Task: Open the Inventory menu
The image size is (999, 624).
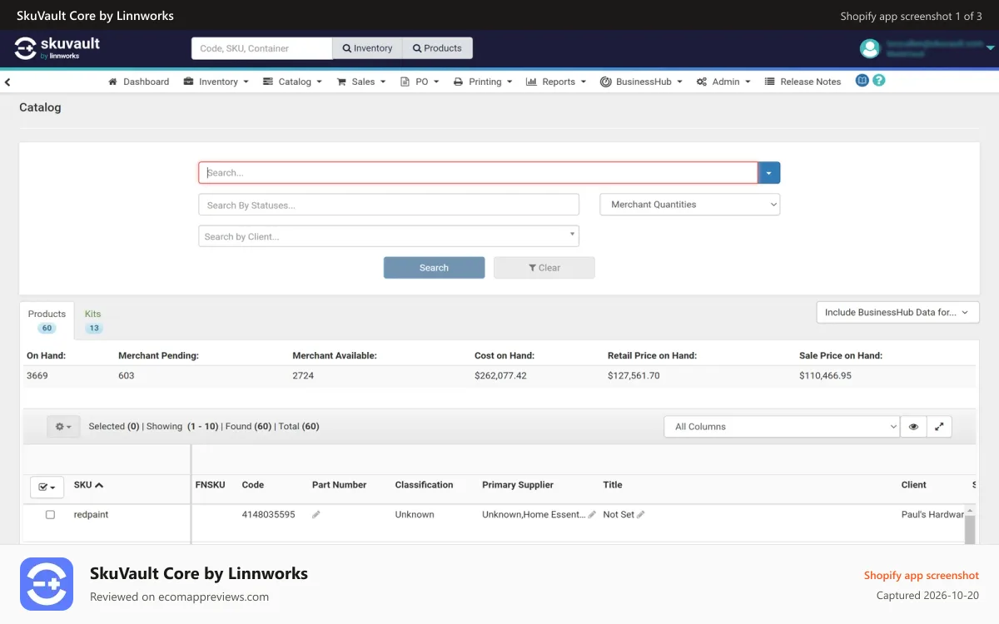Action: [217, 82]
